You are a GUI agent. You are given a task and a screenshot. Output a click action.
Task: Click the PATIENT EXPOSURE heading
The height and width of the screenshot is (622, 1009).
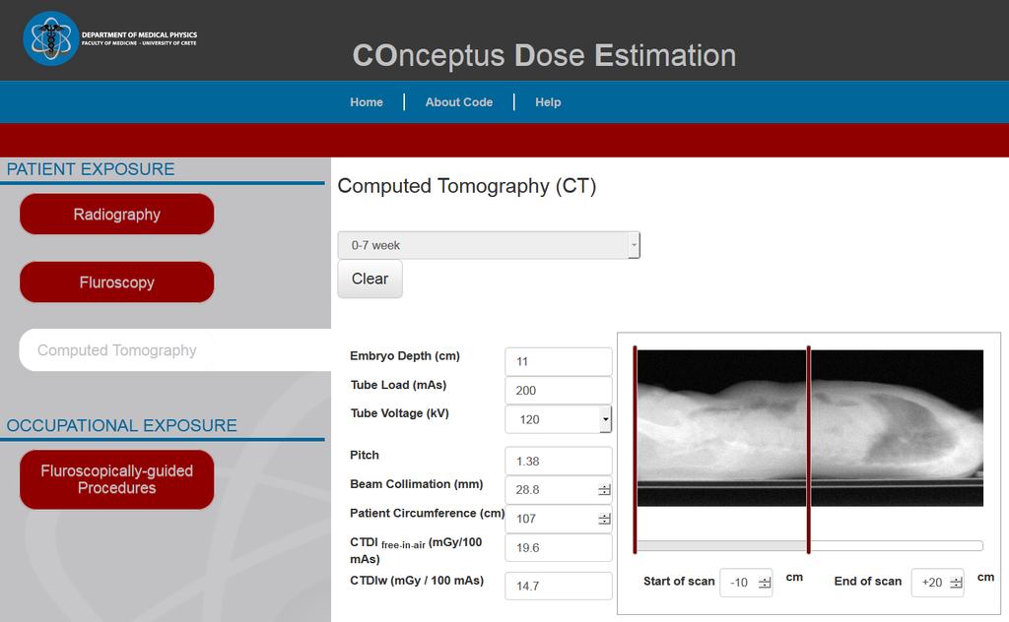(91, 169)
